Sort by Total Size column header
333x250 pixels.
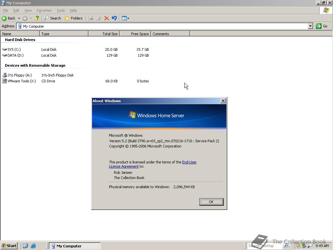[x=104, y=34]
